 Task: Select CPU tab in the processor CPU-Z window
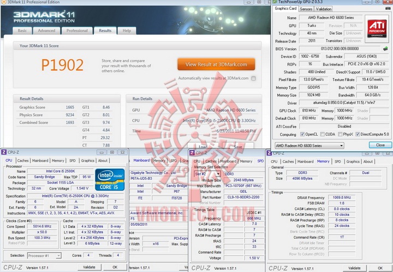pyautogui.click(x=9, y=160)
